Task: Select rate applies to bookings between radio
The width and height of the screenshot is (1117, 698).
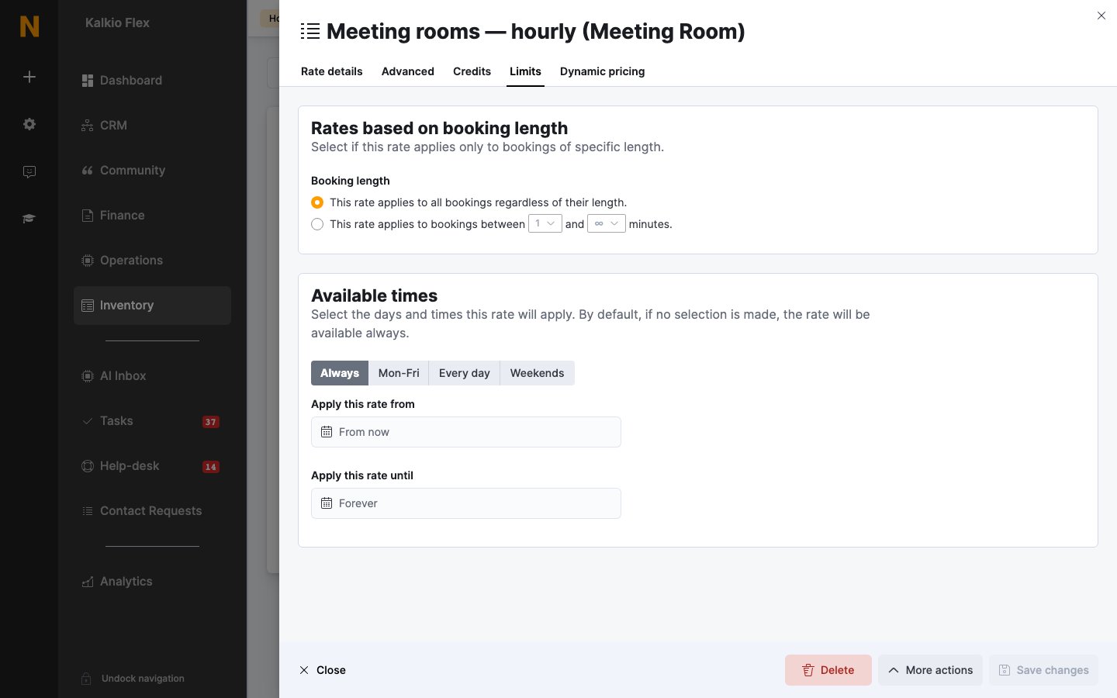Action: pos(317,224)
